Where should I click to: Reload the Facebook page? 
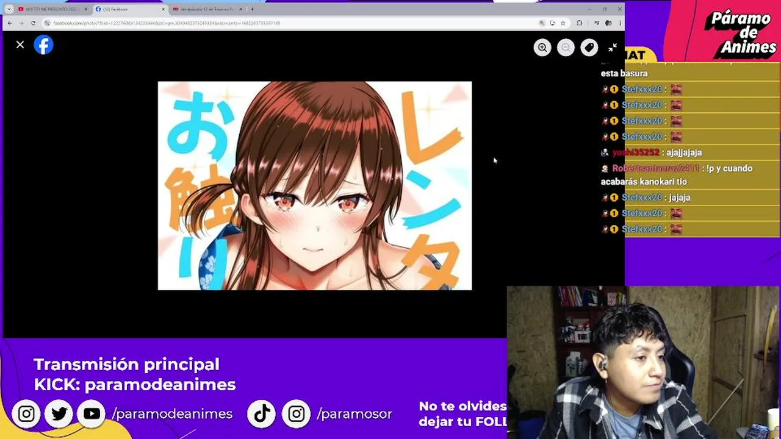[x=33, y=23]
